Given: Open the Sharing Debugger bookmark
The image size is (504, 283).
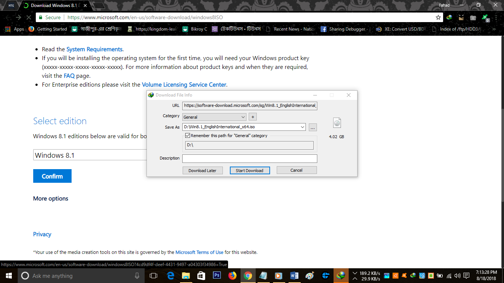Looking at the screenshot, I should coord(344,29).
